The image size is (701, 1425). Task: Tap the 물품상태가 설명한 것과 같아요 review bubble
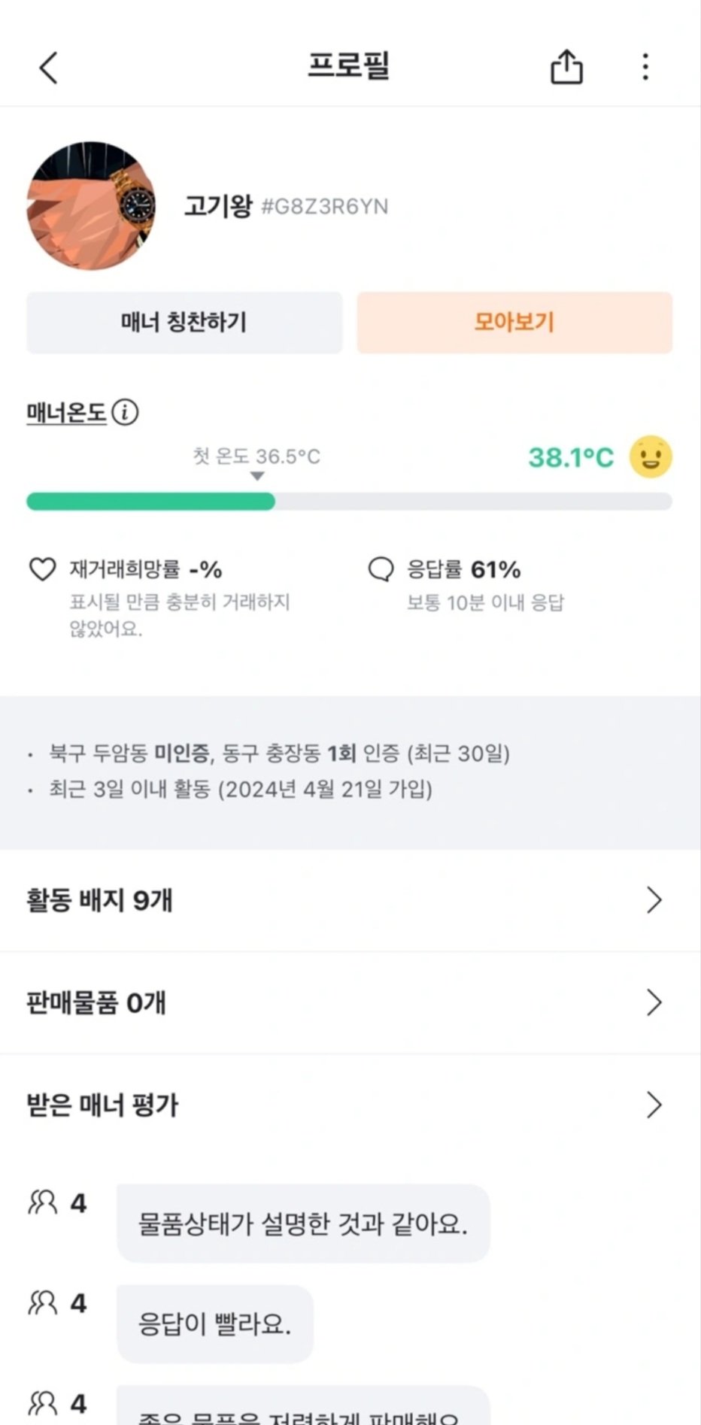coord(302,1224)
